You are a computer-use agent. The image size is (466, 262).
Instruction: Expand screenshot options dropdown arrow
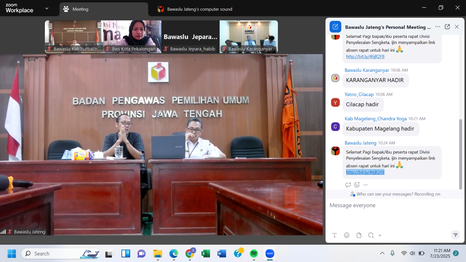tap(380, 236)
